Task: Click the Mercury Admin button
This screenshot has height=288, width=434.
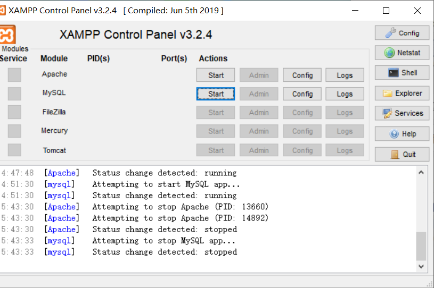Action: pos(259,131)
